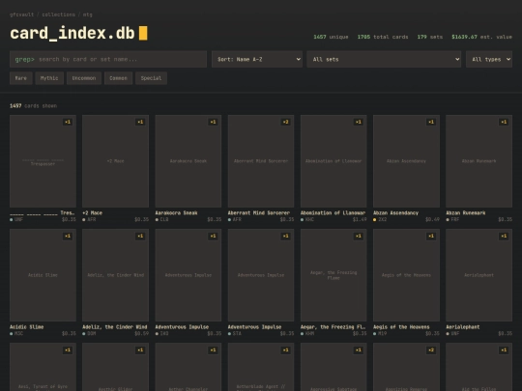Open the ×2 card in the bottom row

406,367
